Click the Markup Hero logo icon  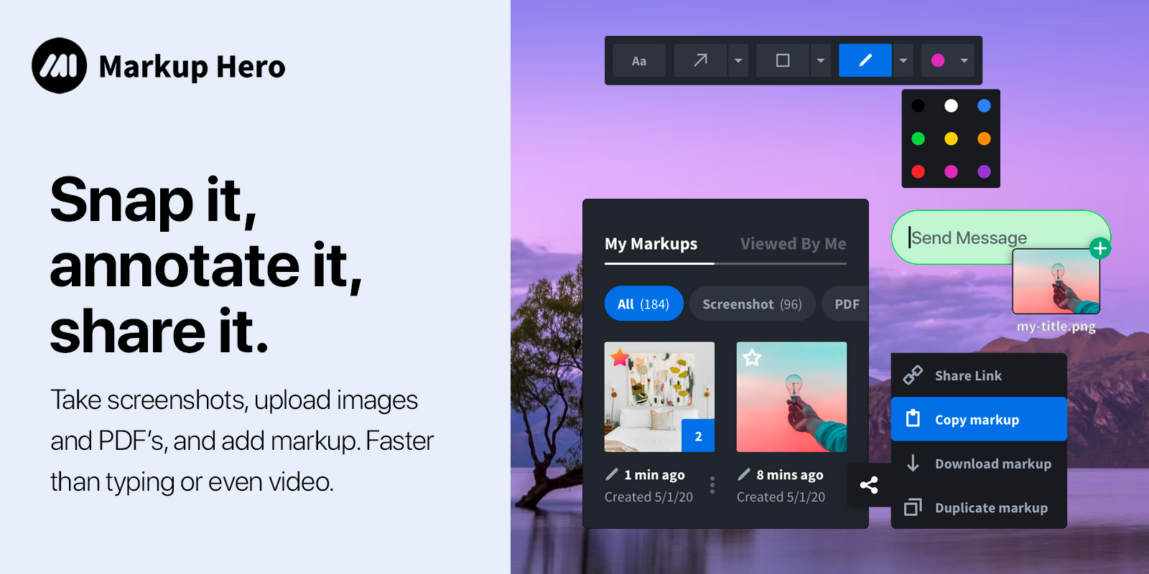[60, 65]
